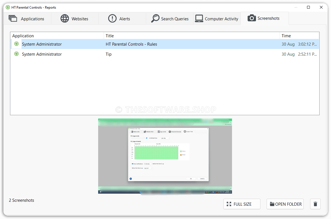Open the Applications tab
Image resolution: width=331 pixels, height=219 pixels.
pyautogui.click(x=27, y=19)
